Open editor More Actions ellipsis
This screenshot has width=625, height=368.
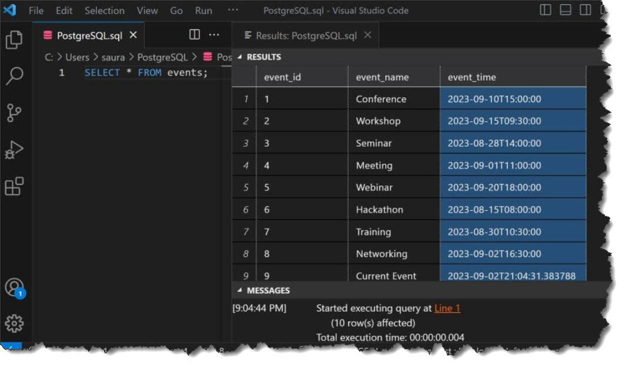pos(214,35)
